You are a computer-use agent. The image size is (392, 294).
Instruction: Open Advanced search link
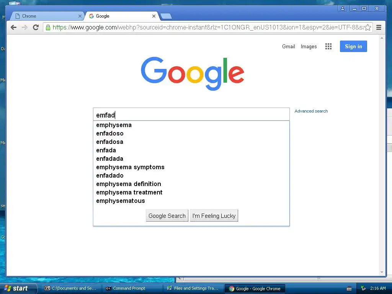(311, 111)
